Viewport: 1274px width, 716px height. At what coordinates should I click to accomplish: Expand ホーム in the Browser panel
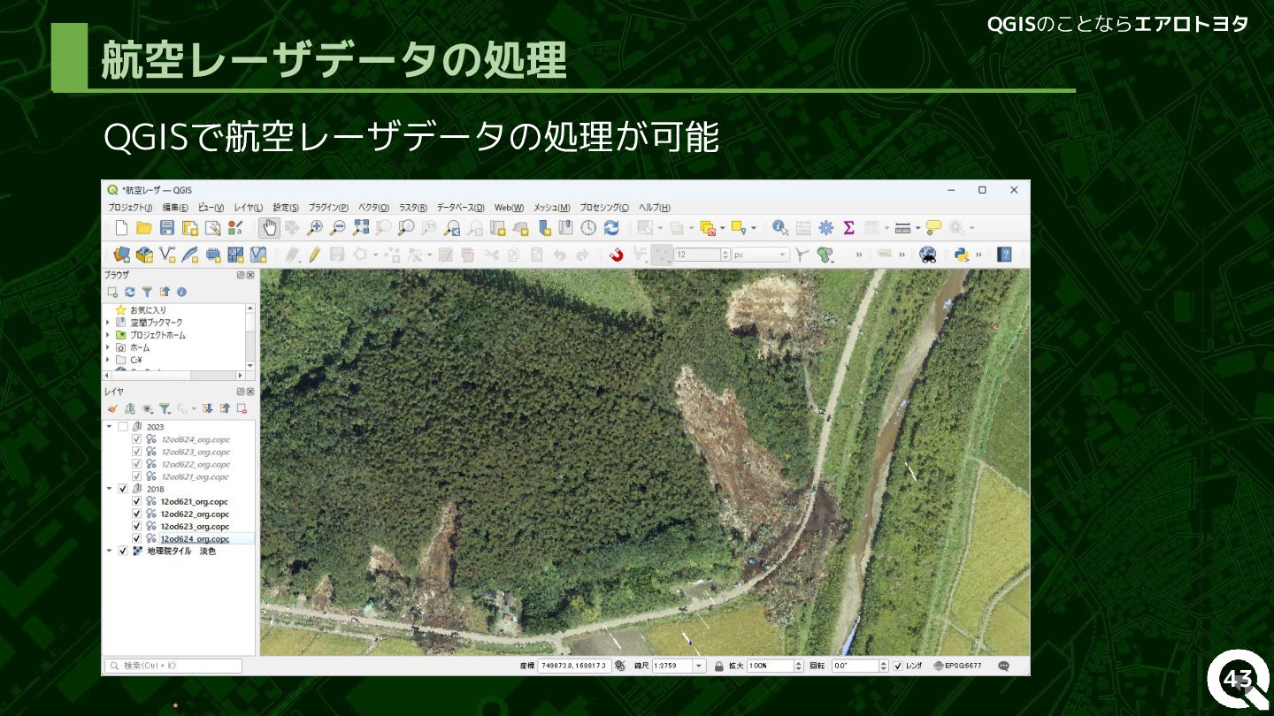click(x=108, y=347)
